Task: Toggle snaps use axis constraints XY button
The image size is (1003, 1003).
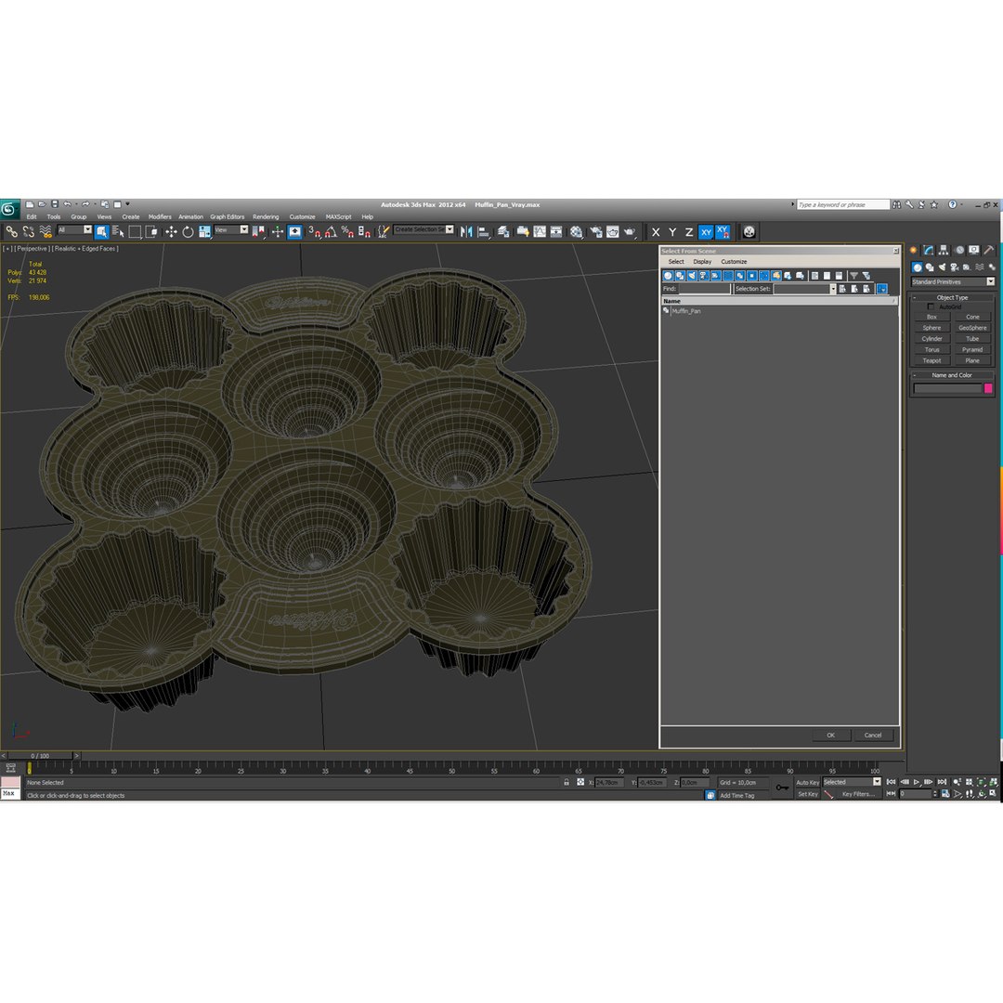Action: coord(723,232)
